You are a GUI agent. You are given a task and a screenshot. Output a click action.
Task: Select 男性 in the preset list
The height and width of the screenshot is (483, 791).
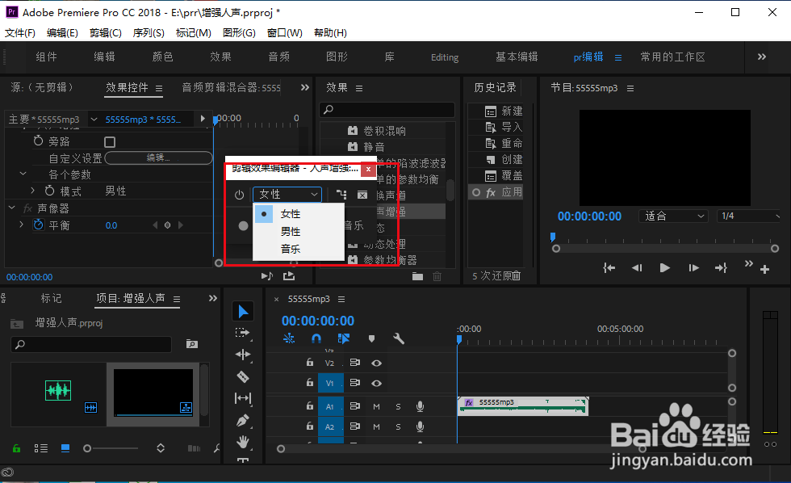click(x=291, y=232)
